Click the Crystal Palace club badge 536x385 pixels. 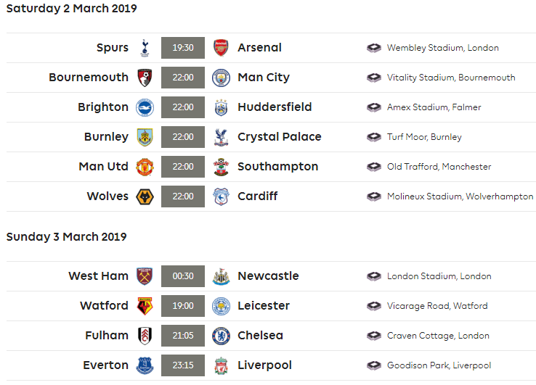pyautogui.click(x=221, y=137)
